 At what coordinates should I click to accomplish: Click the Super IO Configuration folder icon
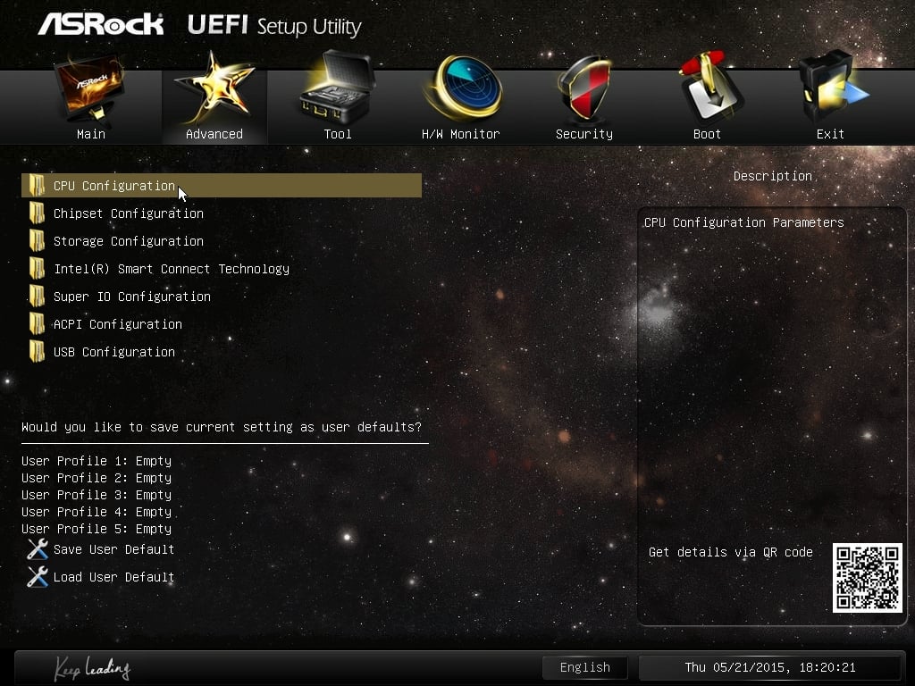(37, 297)
